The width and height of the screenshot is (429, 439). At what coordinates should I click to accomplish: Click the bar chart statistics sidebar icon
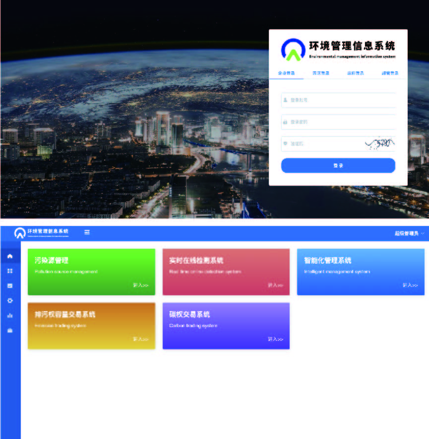click(x=10, y=316)
